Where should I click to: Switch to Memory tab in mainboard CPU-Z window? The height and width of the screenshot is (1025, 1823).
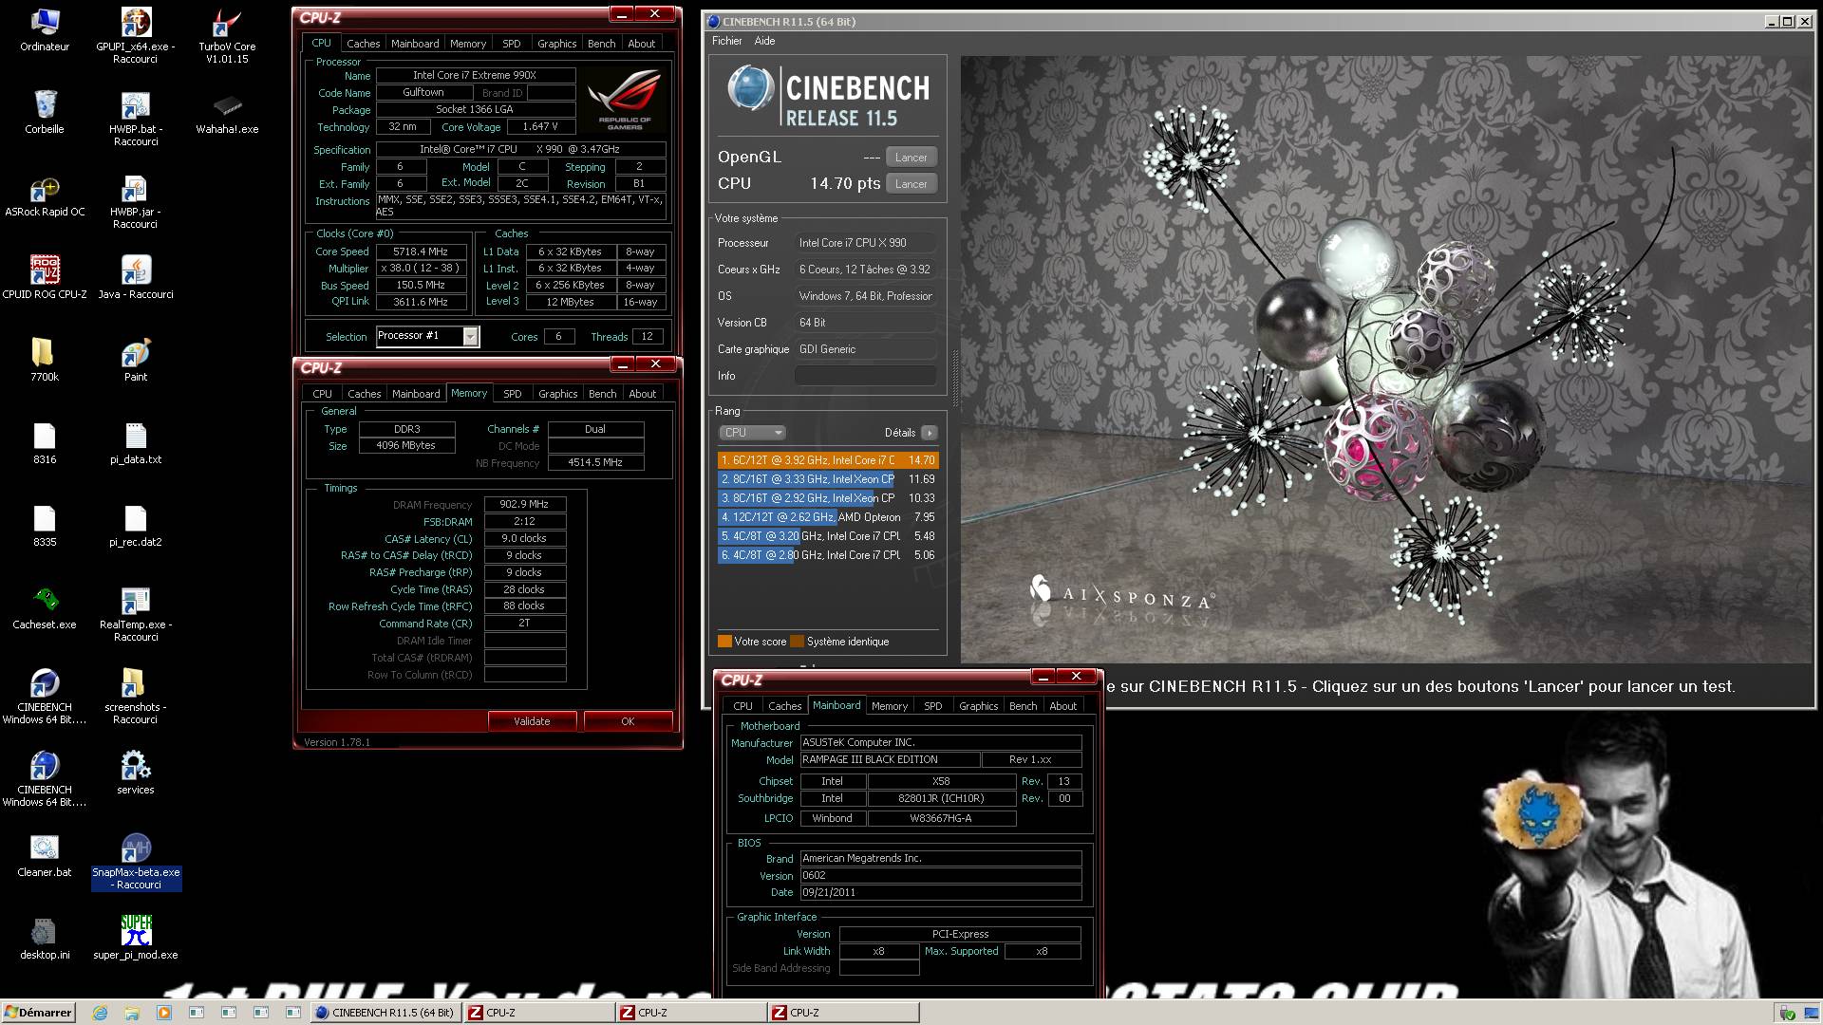pyautogui.click(x=890, y=706)
